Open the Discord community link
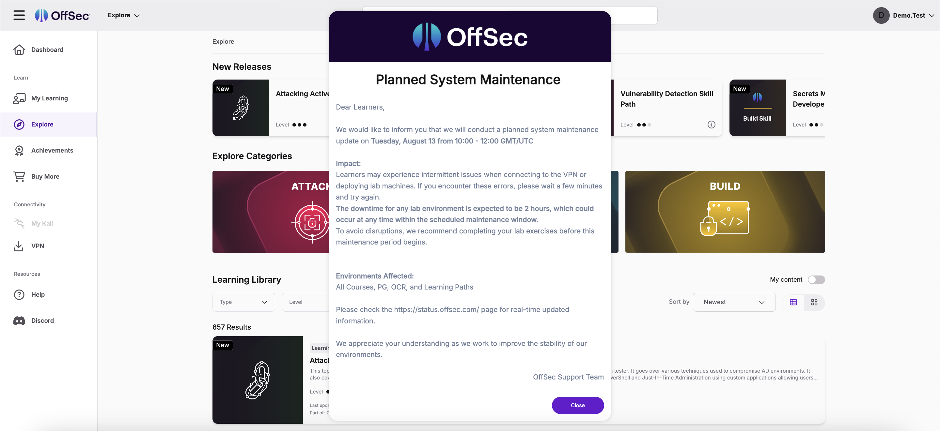 click(x=43, y=320)
